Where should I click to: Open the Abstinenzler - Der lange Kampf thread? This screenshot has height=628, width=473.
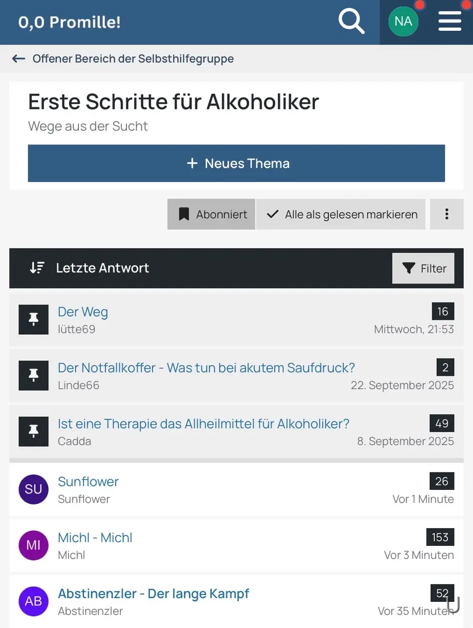(x=153, y=593)
